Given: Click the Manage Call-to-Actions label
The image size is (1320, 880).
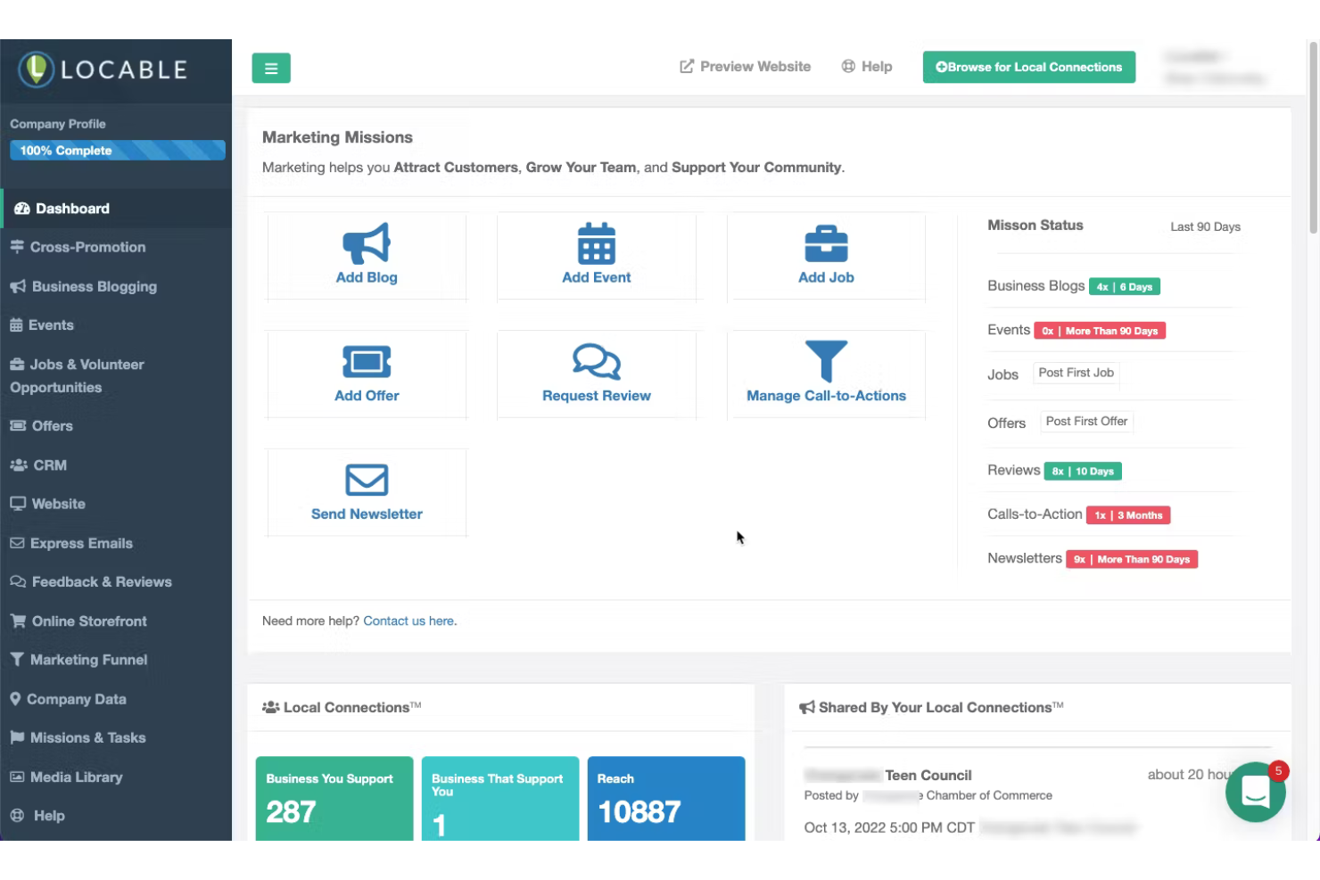Looking at the screenshot, I should 827,396.
